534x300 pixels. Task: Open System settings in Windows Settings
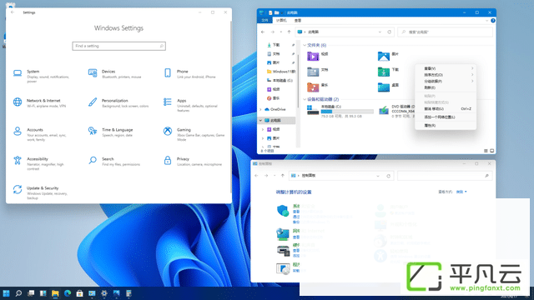click(x=42, y=76)
